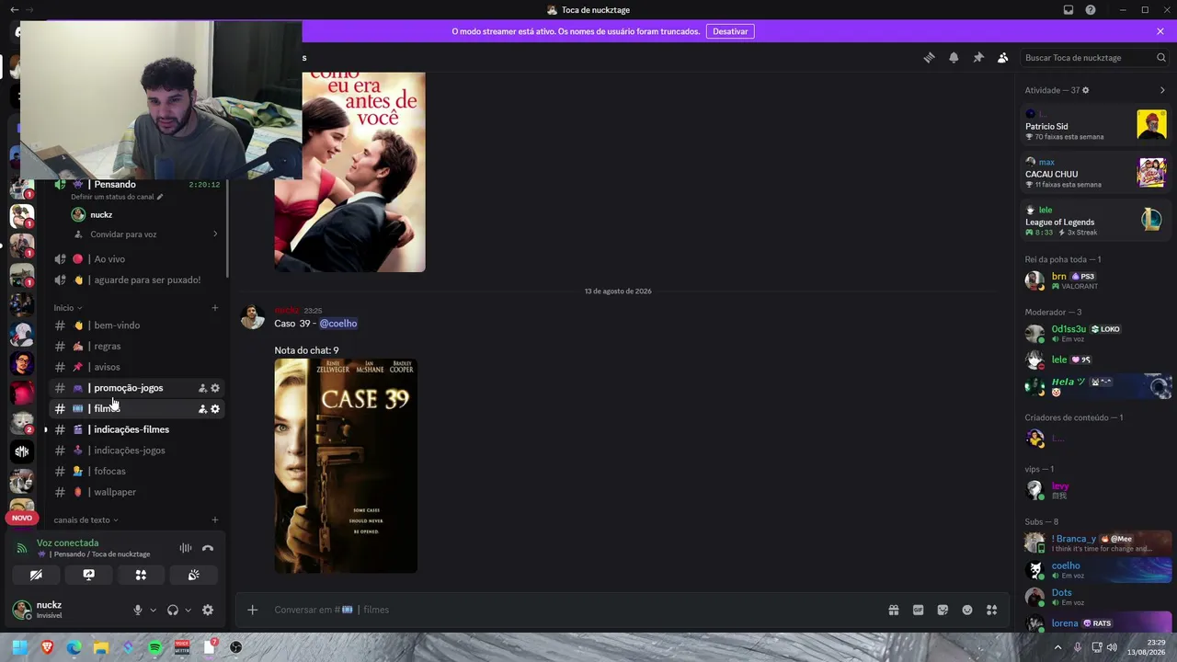Collapse the Início category

(x=68, y=308)
